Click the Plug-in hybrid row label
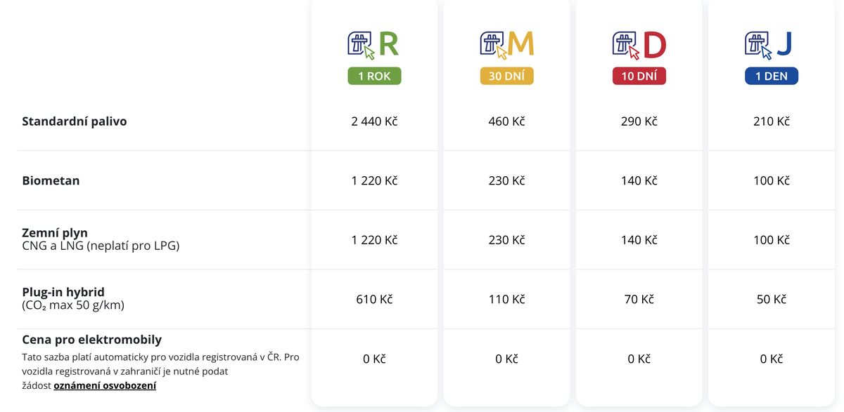The width and height of the screenshot is (844, 412). (63, 292)
